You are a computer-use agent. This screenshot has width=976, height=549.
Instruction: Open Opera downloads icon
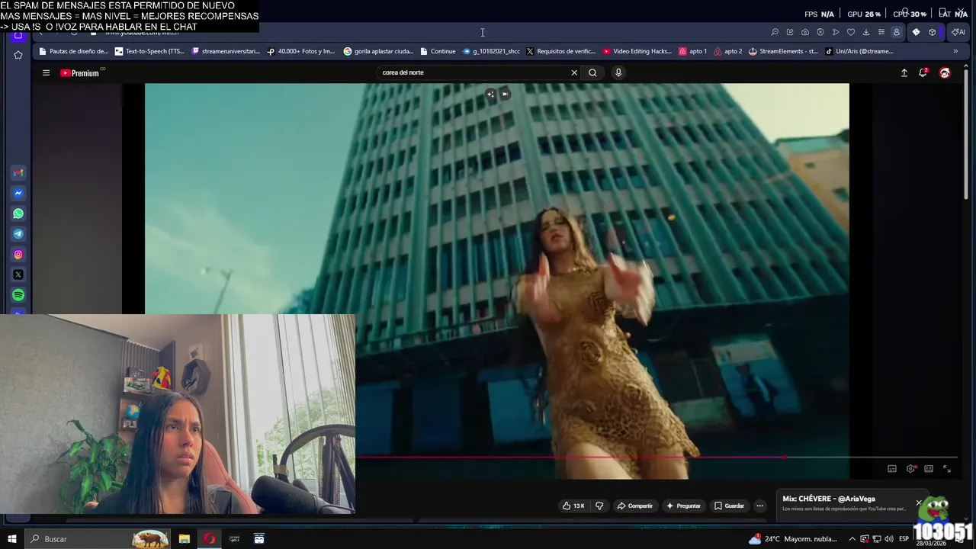click(x=866, y=32)
